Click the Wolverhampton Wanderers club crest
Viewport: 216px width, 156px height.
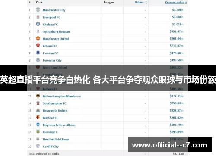(x=38, y=96)
